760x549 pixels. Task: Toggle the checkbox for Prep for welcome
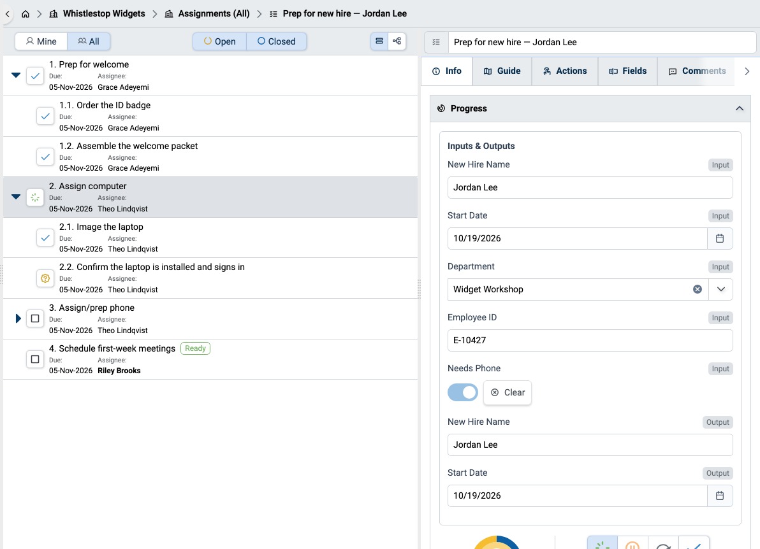click(x=35, y=76)
